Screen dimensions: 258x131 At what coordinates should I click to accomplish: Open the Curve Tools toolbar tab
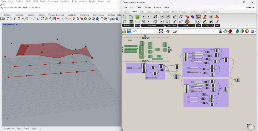point(99,15)
